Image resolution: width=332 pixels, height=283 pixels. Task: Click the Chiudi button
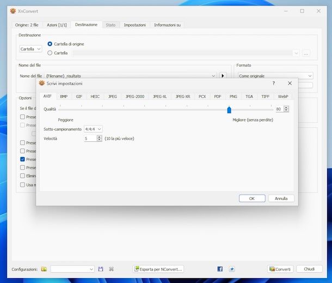point(309,269)
